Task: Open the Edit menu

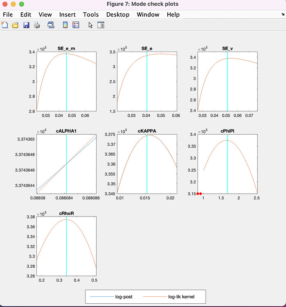Action: pyautogui.click(x=26, y=14)
